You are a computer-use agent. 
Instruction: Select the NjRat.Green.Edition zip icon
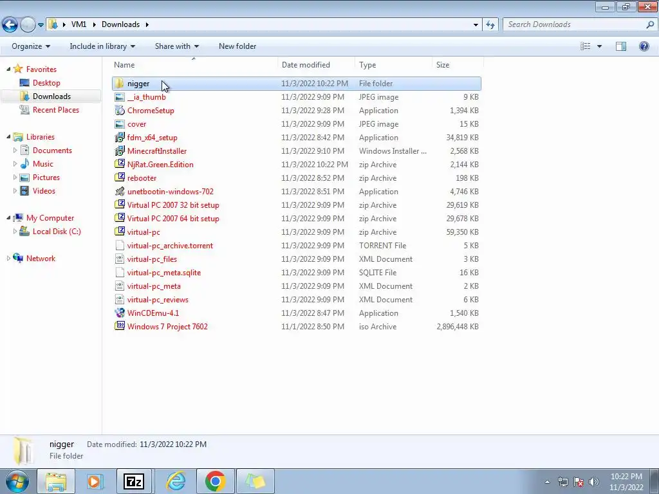click(x=120, y=164)
